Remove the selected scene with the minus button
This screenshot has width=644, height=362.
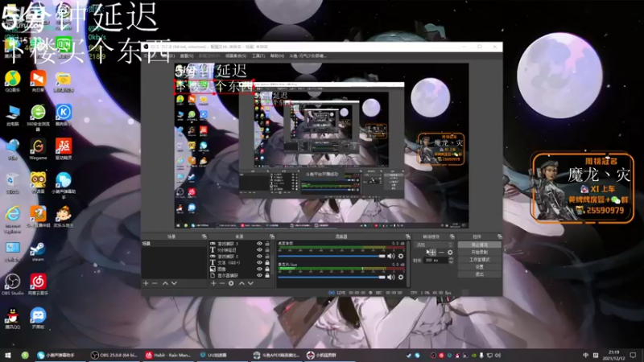155,283
